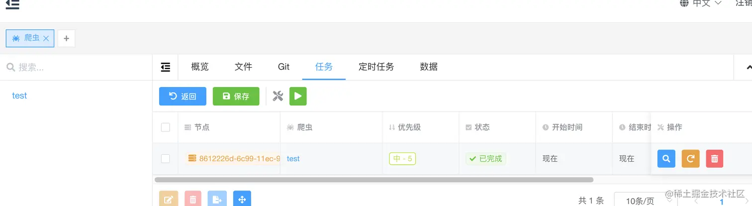Open the 10条/页 page size dropdown
This screenshot has height=206, width=752.
[x=646, y=201]
